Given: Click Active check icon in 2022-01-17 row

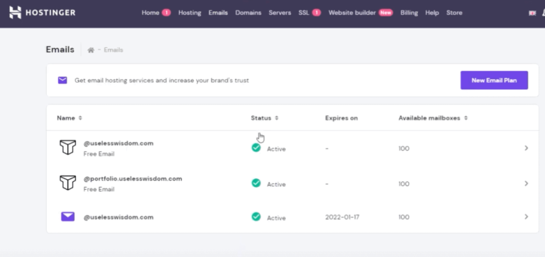Looking at the screenshot, I should click(x=256, y=217).
